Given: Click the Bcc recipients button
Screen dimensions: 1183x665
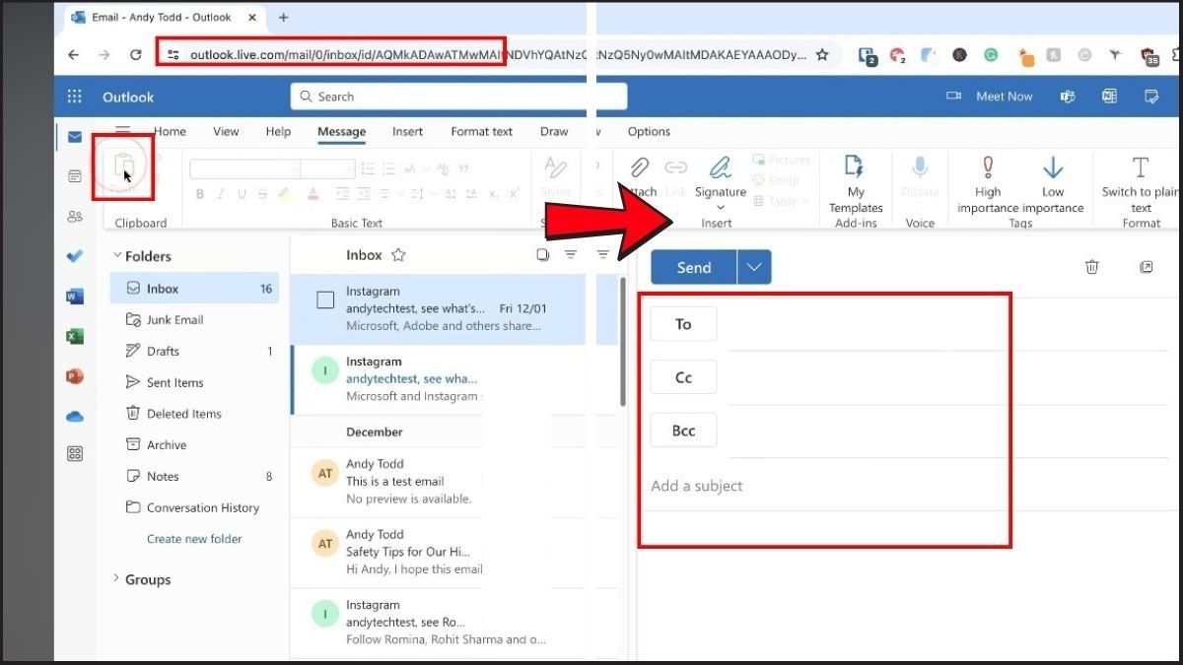Looking at the screenshot, I should [683, 431].
